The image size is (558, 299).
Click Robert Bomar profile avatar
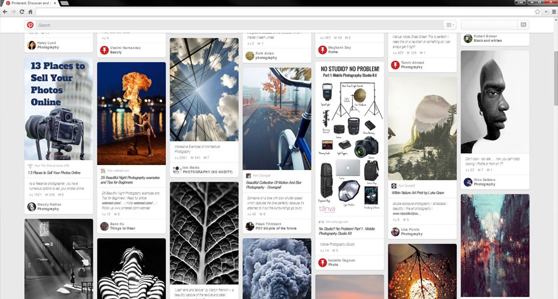click(x=468, y=38)
